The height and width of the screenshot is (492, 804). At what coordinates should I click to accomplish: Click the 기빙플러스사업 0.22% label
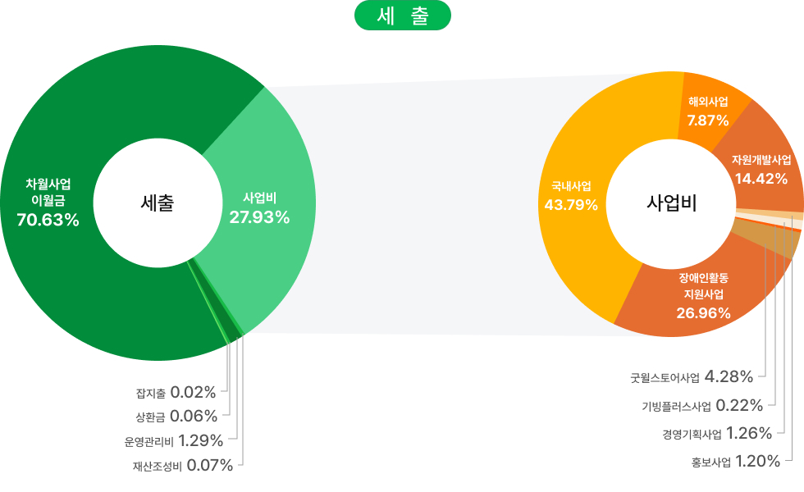point(702,405)
